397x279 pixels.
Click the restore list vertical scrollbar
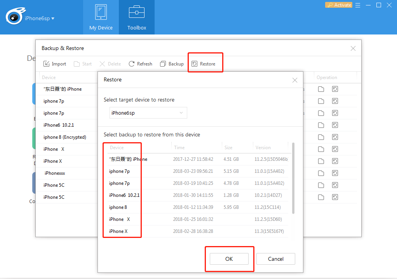tap(293, 178)
